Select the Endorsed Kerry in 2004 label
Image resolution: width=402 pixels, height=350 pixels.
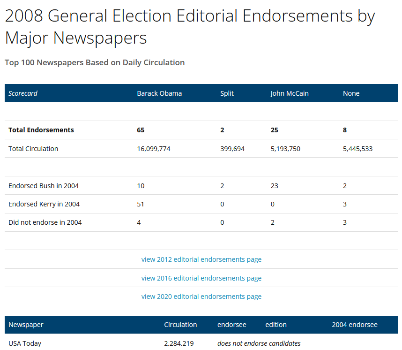(x=44, y=204)
